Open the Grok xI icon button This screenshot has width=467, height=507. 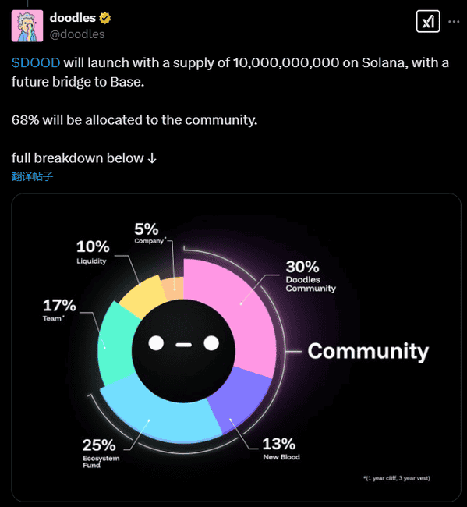coord(428,22)
